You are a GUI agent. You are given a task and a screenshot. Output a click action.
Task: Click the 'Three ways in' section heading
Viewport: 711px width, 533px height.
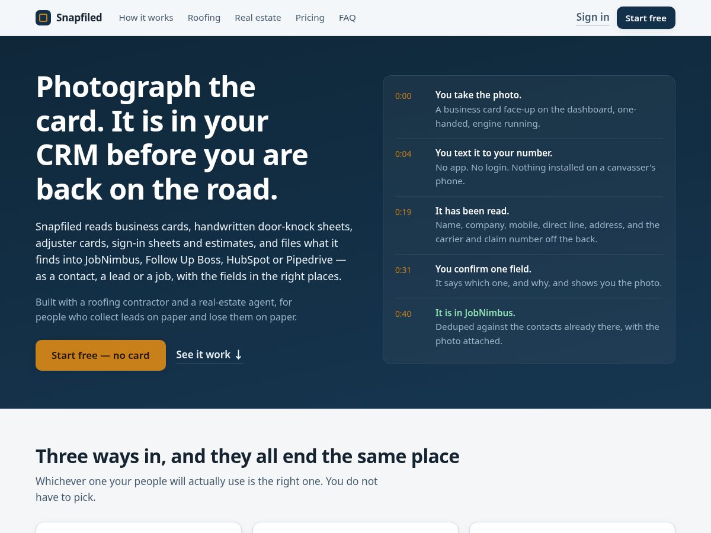pos(247,457)
